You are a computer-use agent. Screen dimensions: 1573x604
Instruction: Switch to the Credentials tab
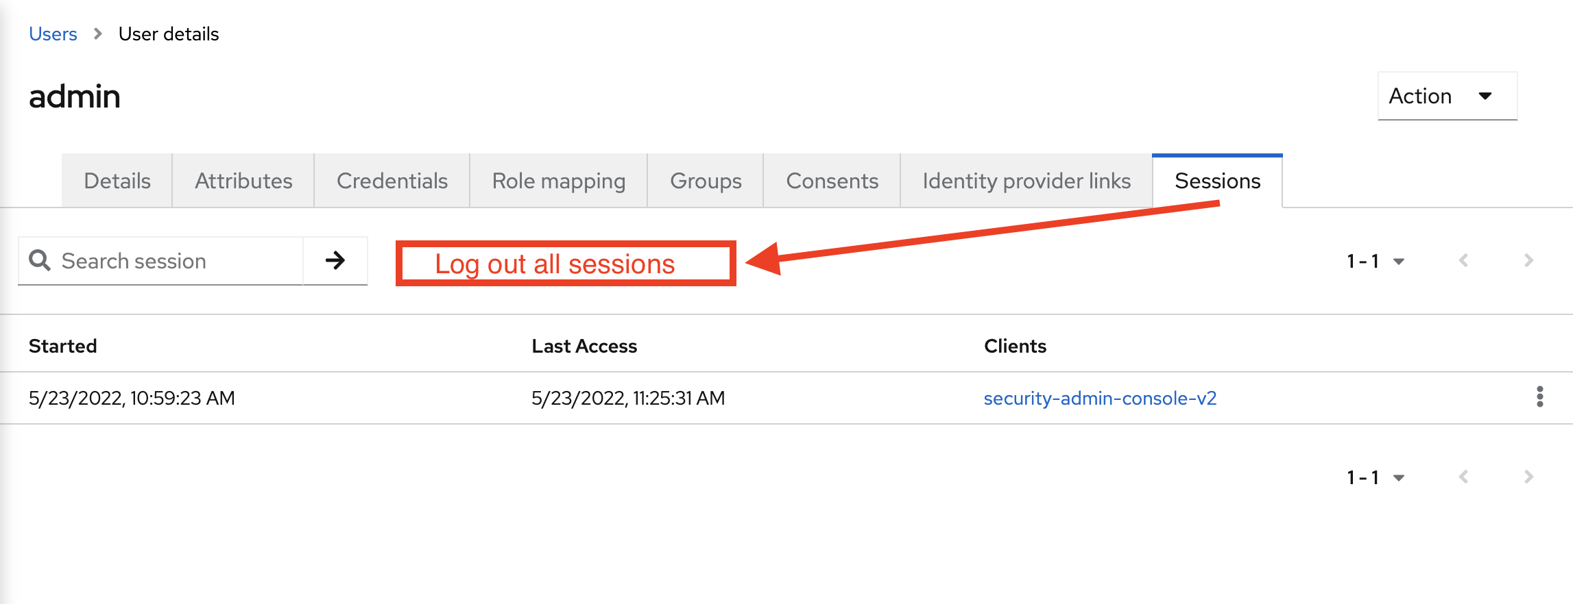pyautogui.click(x=392, y=181)
